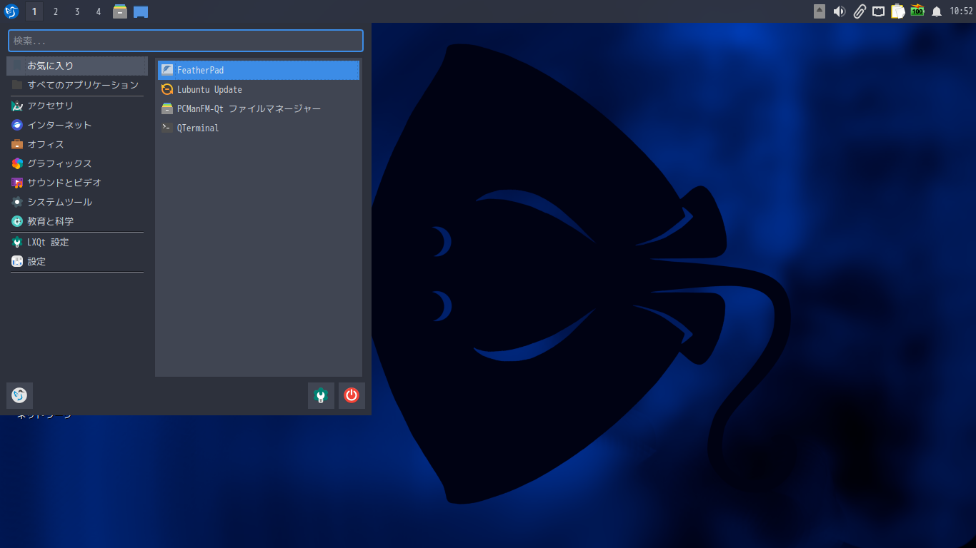
Task: Switch to desktop 1
Action: click(34, 11)
